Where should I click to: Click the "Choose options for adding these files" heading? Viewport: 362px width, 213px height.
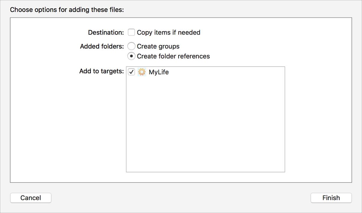(67, 10)
